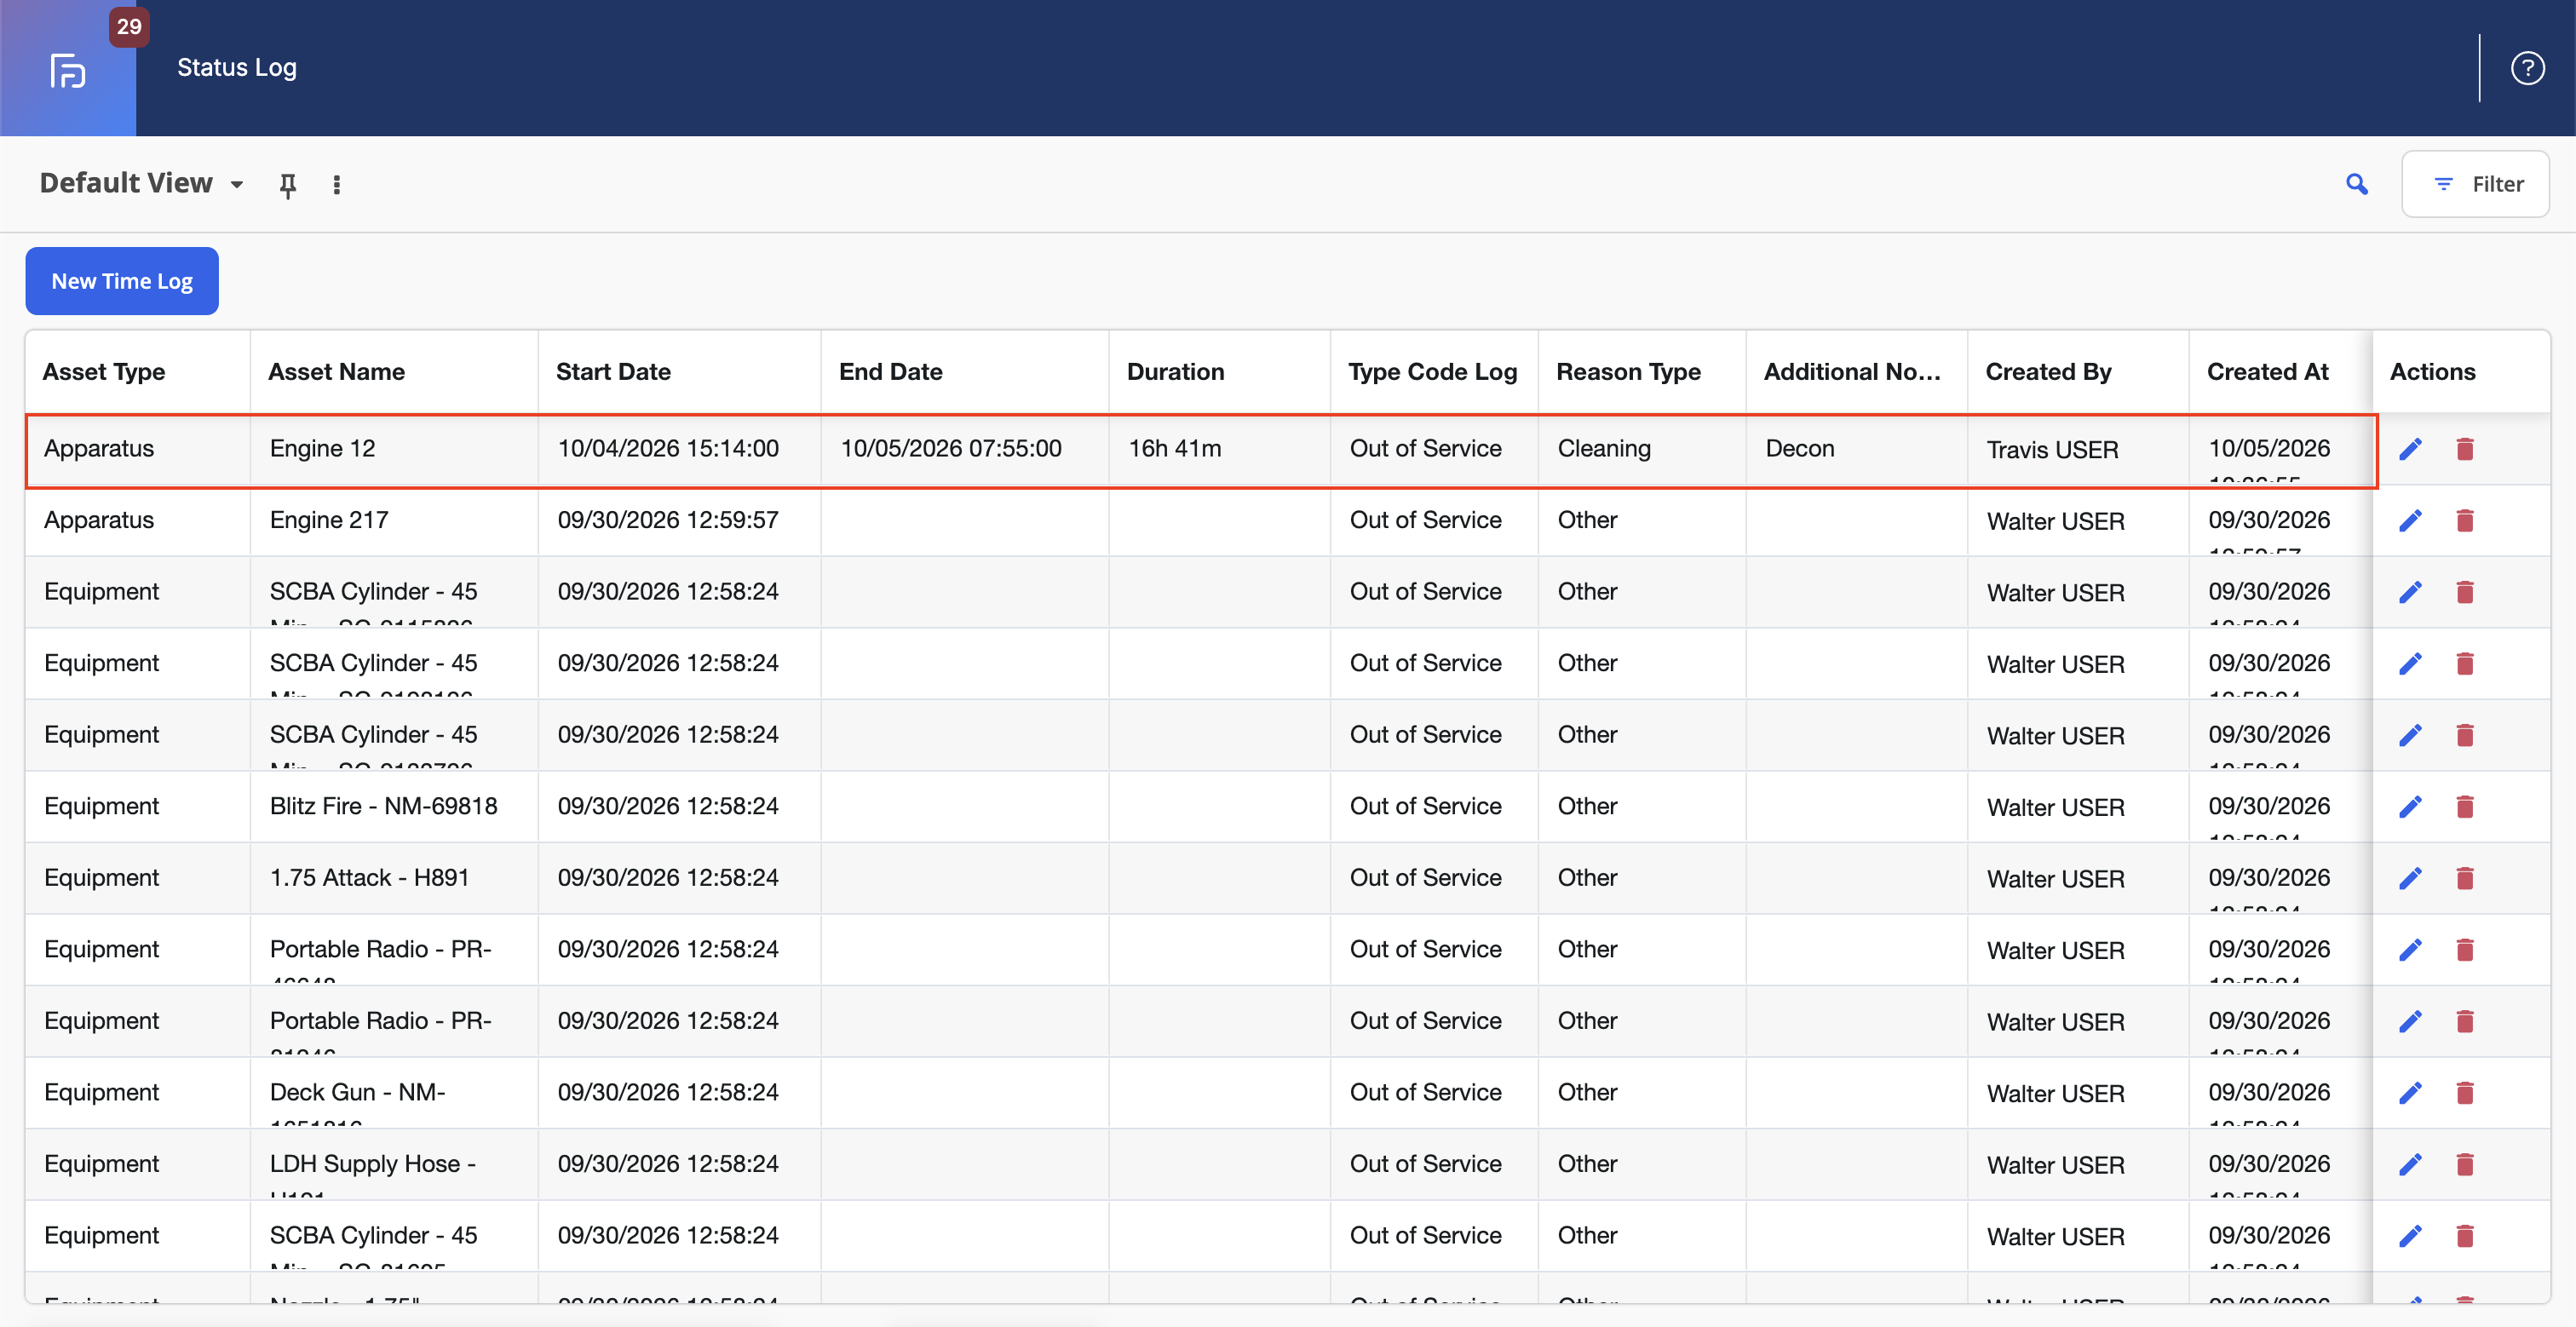Select the Engine 217 asset name cell
The width and height of the screenshot is (2576, 1327).
[x=394, y=520]
